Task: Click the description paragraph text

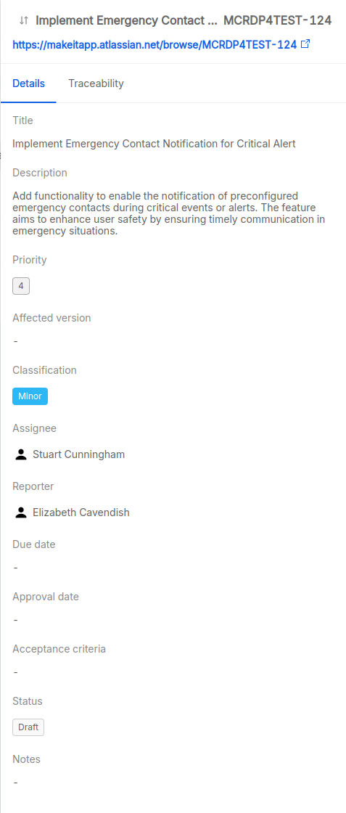Action: coord(169,213)
